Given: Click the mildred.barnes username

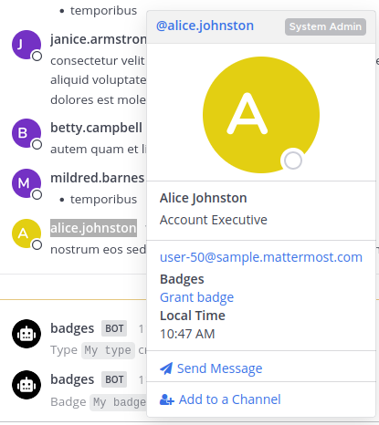Looking at the screenshot, I should pyautogui.click(x=98, y=178).
